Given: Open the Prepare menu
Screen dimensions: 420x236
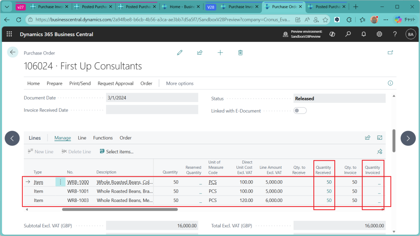Looking at the screenshot, I should 55,83.
